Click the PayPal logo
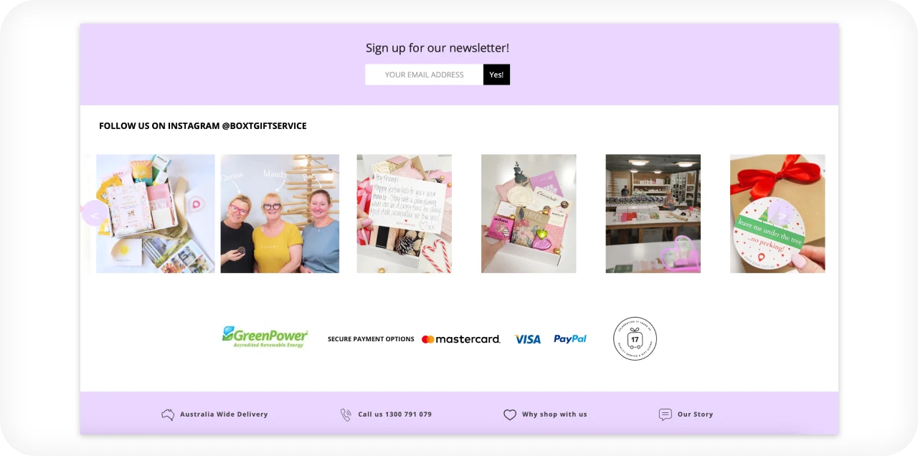 (570, 338)
